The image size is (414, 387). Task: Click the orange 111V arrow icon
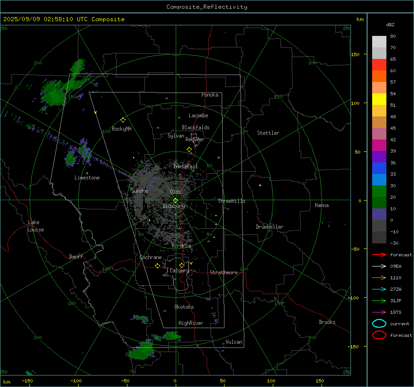(x=379, y=277)
